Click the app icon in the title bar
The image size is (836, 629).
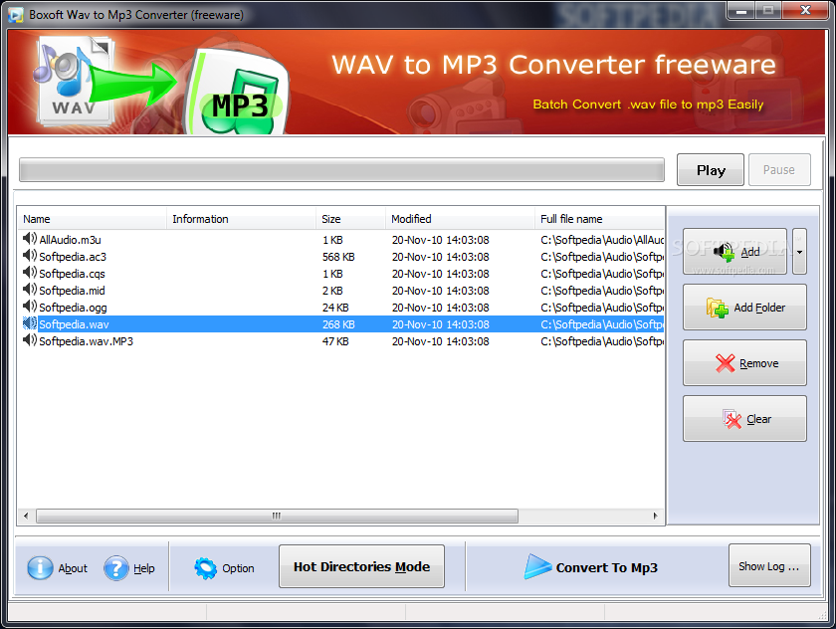[x=16, y=15]
